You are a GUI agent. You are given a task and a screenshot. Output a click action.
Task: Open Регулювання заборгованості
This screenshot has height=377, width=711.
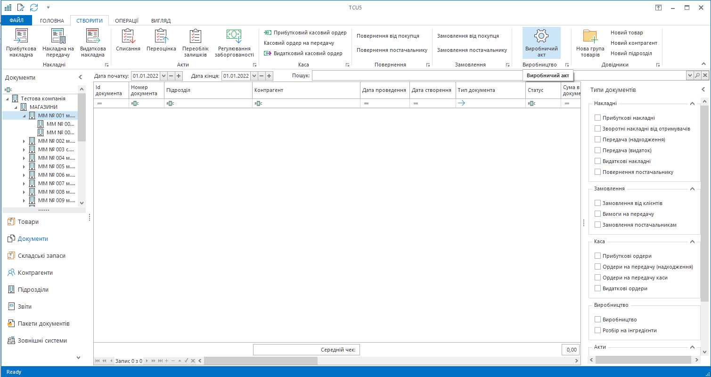click(234, 43)
